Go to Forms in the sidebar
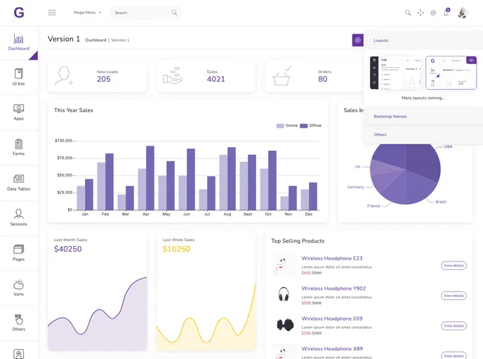This screenshot has height=359, width=483. (x=19, y=147)
